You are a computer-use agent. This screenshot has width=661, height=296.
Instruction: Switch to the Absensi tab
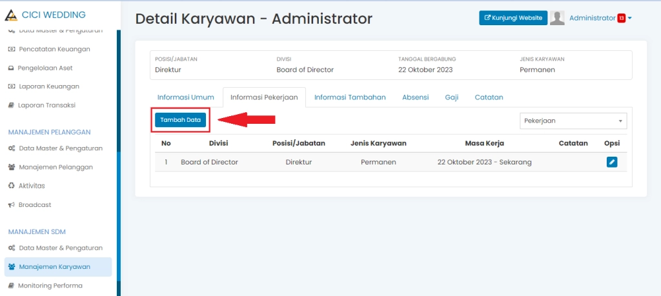click(415, 97)
